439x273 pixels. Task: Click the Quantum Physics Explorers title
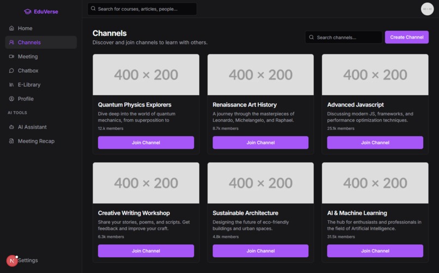click(135, 105)
